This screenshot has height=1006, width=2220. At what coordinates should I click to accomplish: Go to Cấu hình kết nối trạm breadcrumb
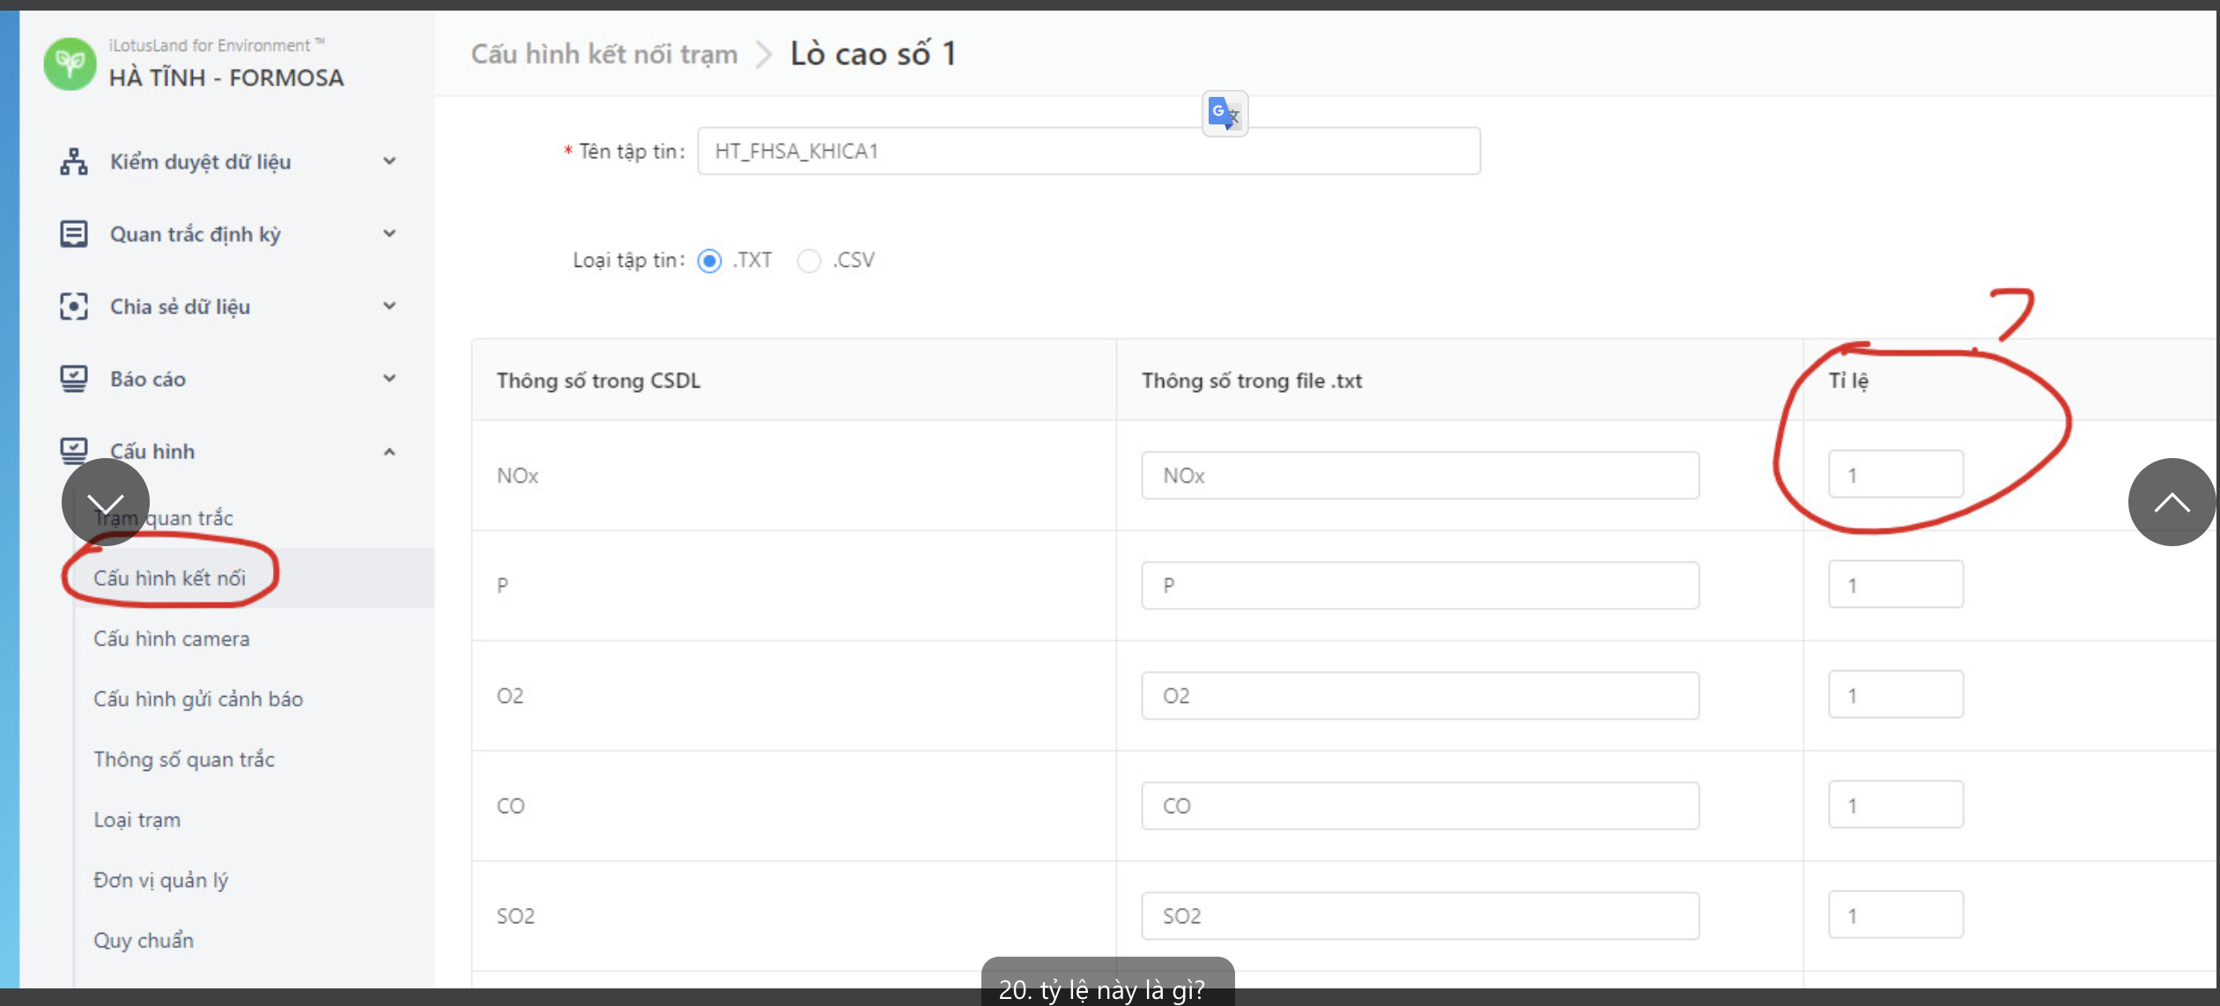click(x=603, y=55)
